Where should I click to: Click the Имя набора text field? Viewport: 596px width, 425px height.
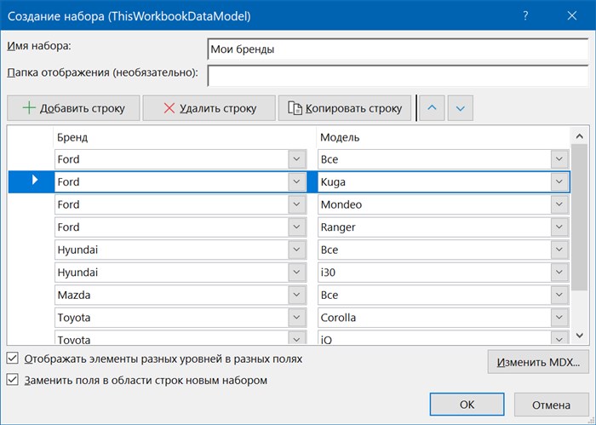click(398, 49)
